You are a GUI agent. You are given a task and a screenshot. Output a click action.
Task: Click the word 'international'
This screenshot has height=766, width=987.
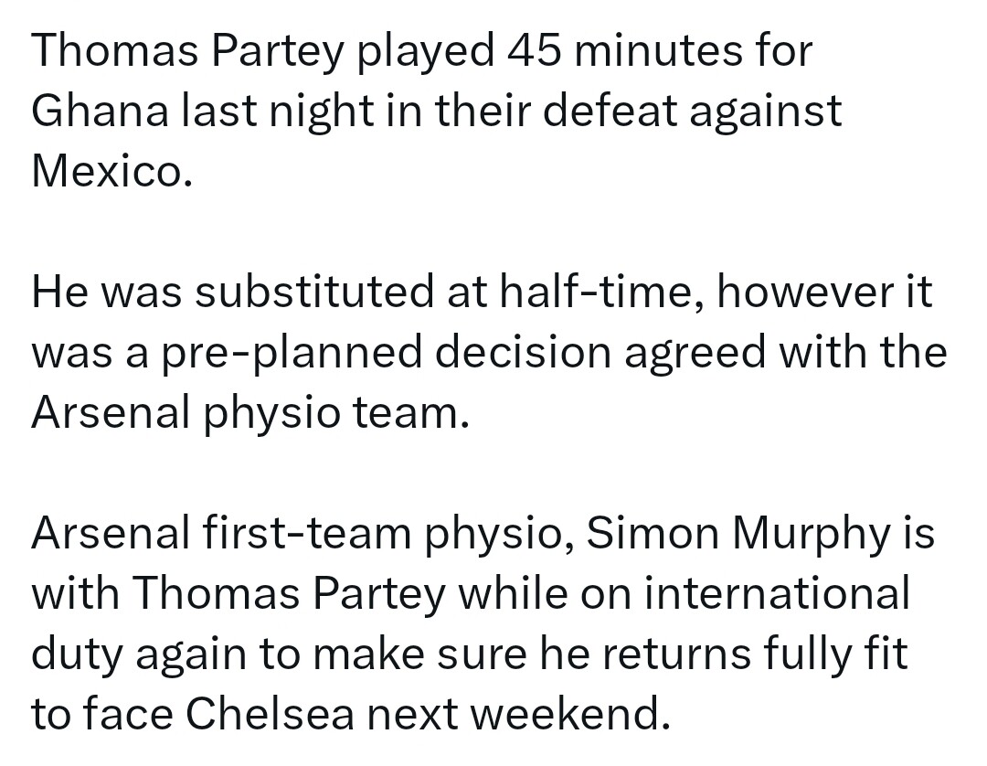(777, 593)
